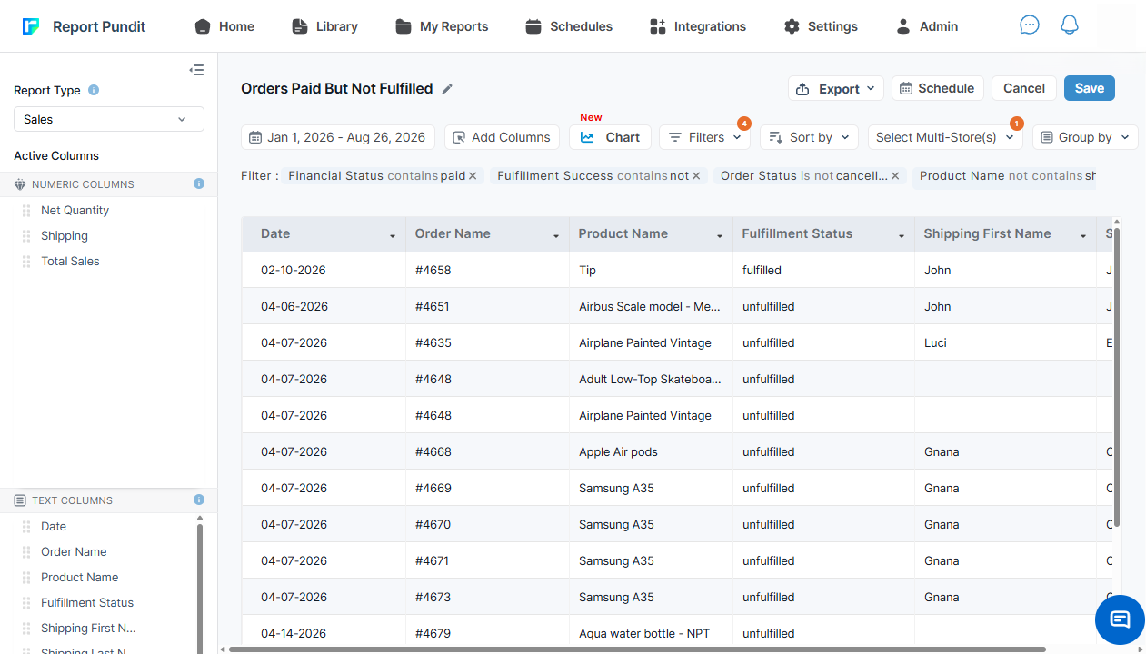Remove the Financial Status filter chip
Image resolution: width=1146 pixels, height=654 pixels.
click(473, 176)
